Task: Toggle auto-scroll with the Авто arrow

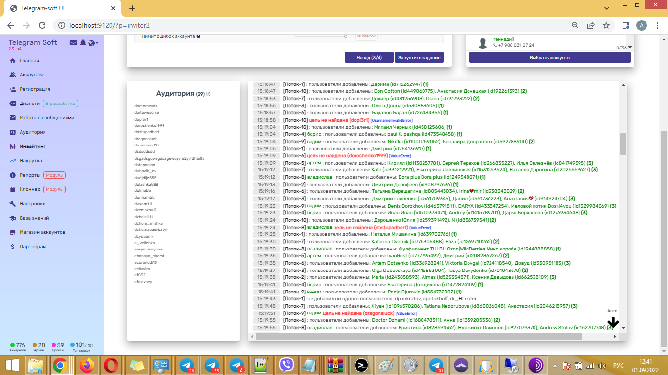Action: pyautogui.click(x=613, y=322)
